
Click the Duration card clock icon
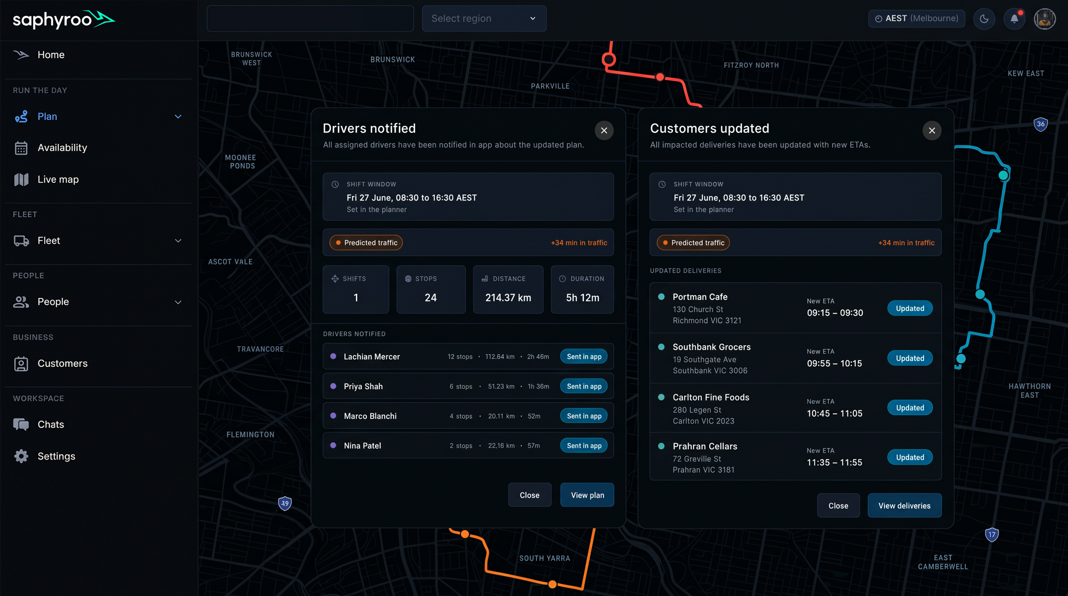tap(562, 278)
